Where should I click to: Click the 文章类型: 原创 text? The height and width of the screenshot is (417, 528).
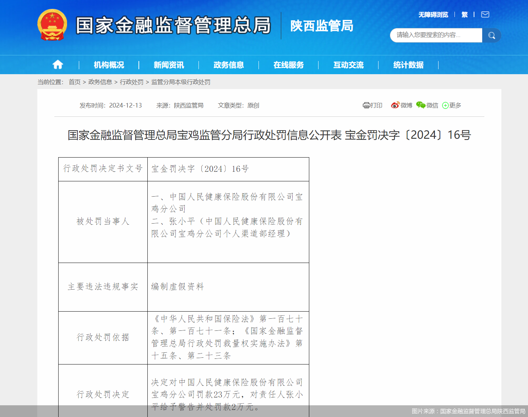point(238,105)
